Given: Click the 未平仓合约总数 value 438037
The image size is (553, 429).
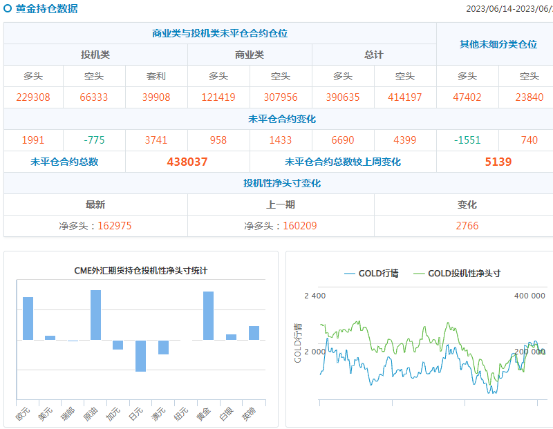Looking at the screenshot, I should coord(187,162).
